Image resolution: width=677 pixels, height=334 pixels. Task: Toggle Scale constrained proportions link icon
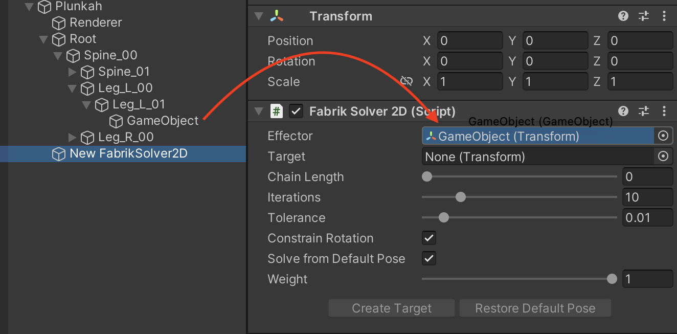click(x=407, y=81)
